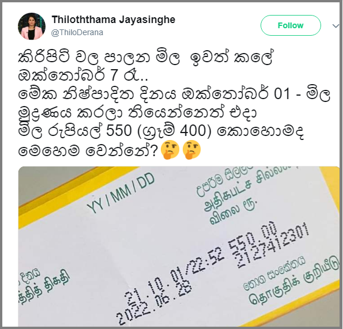Viewport: 343px width, 329px height.
Task: Visit the @ThiloDerana handle link
Action: click(x=77, y=32)
